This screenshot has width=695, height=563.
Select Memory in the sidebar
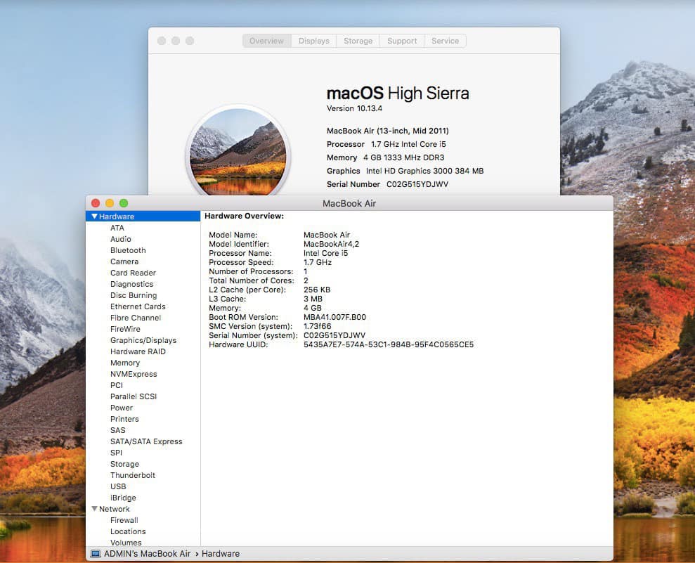[x=125, y=363]
